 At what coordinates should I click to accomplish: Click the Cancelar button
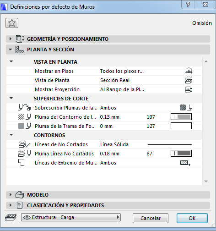[x=151, y=218]
